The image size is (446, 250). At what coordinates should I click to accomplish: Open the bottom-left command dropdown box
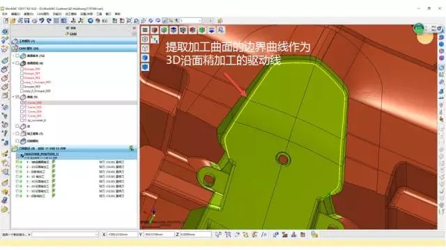(65, 235)
